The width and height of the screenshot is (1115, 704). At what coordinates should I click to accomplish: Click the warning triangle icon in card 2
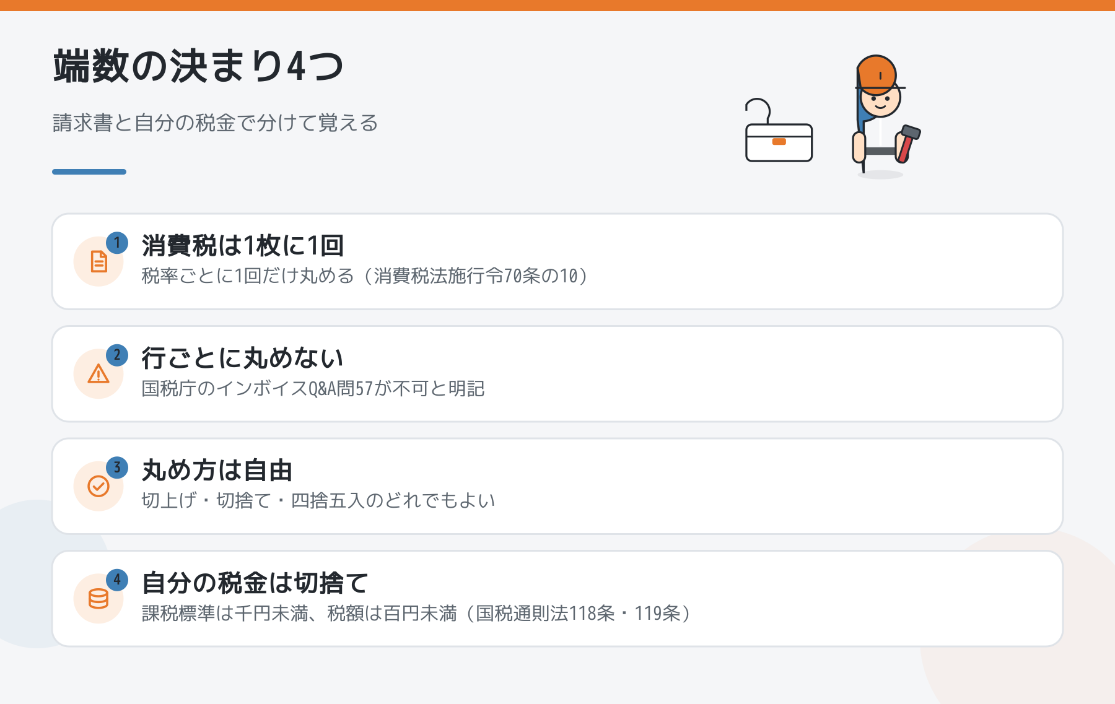tap(98, 374)
